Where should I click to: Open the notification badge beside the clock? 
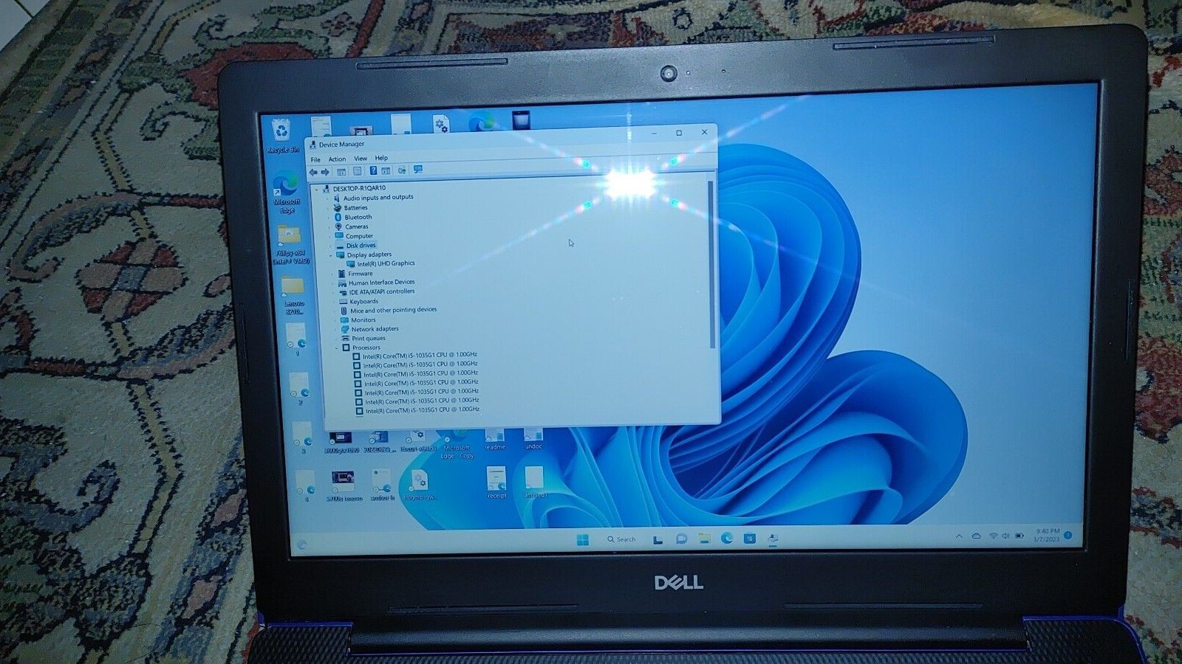[1067, 534]
